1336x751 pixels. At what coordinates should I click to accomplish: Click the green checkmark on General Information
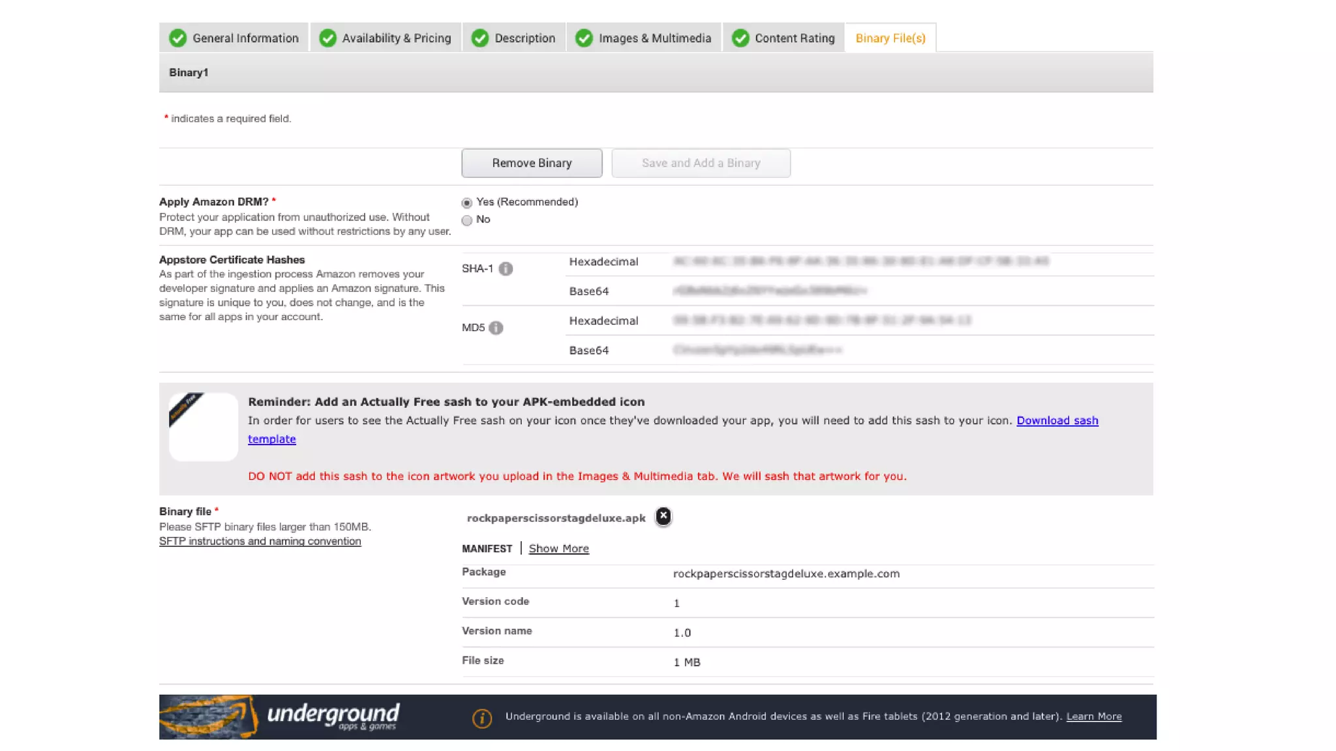177,38
